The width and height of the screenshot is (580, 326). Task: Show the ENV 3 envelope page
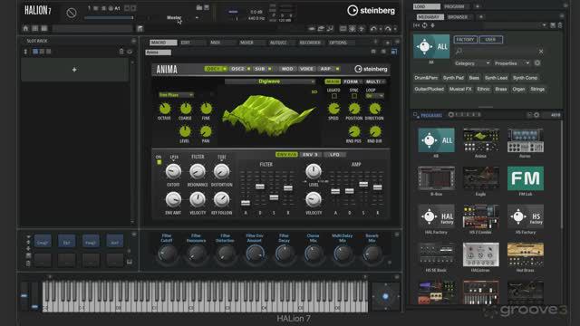(310, 155)
